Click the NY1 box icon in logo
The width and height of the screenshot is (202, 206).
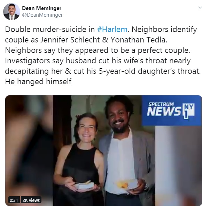pyautogui.click(x=189, y=111)
